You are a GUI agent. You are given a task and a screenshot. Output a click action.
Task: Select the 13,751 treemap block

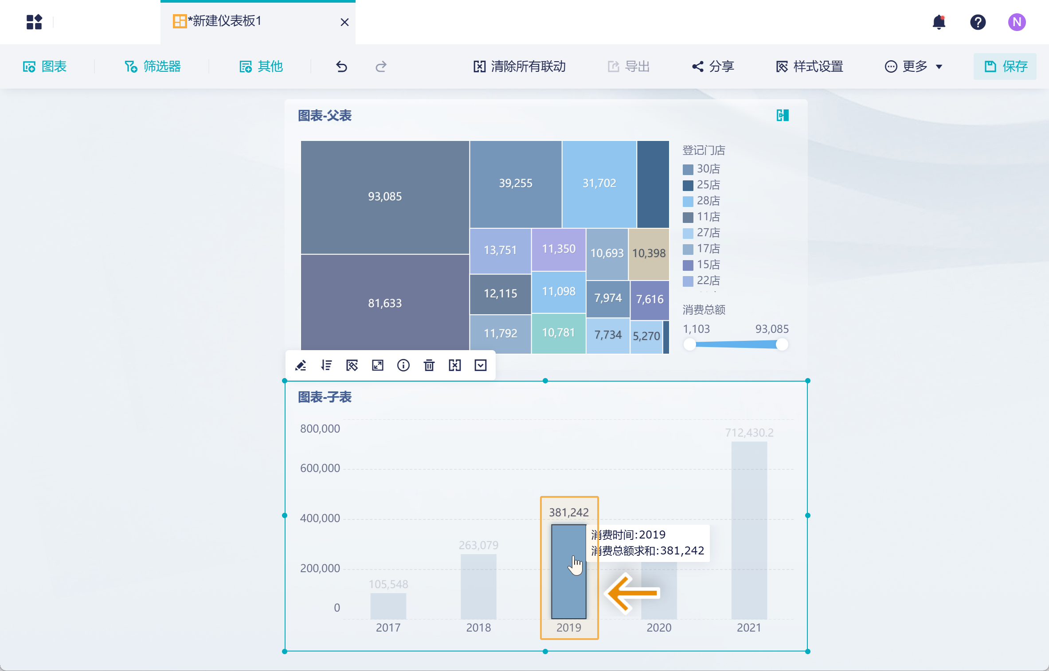click(x=501, y=251)
